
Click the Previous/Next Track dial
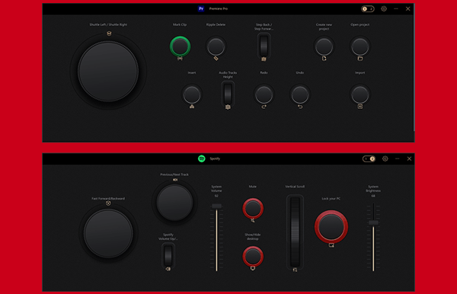point(174,202)
